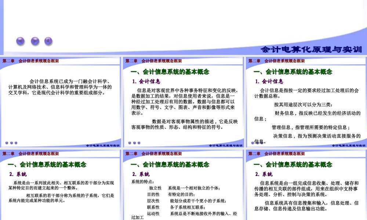Click the left arrow navigation sphere button
Image resolution: width=367 pixels, height=220 pixels.
coord(19,41)
